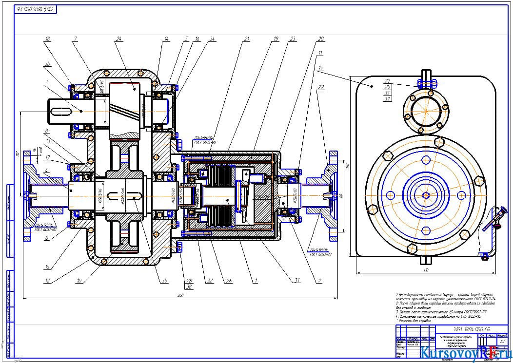Click callout label 15
The image size is (513, 363).
tap(48, 267)
